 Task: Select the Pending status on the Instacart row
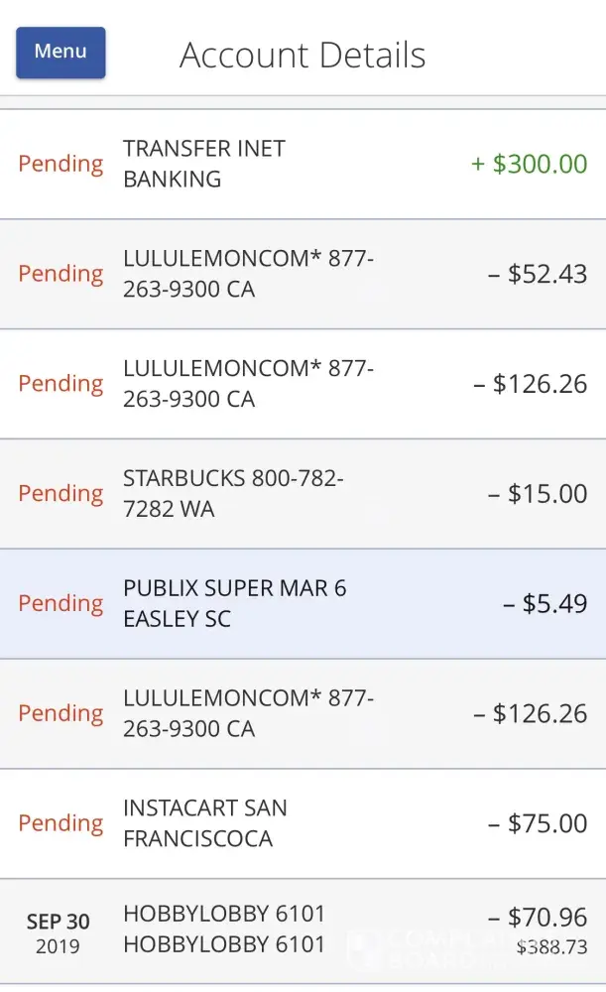61,823
